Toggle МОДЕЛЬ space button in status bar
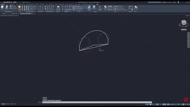 coord(147,104)
